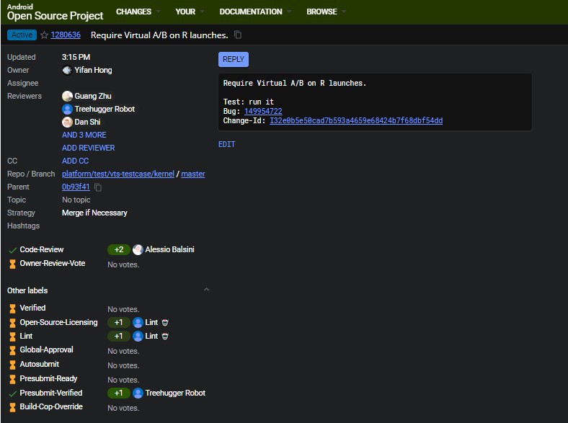
Task: Click Treehugger Robot avatar in Presubmit-Verified row
Action: (x=138, y=393)
